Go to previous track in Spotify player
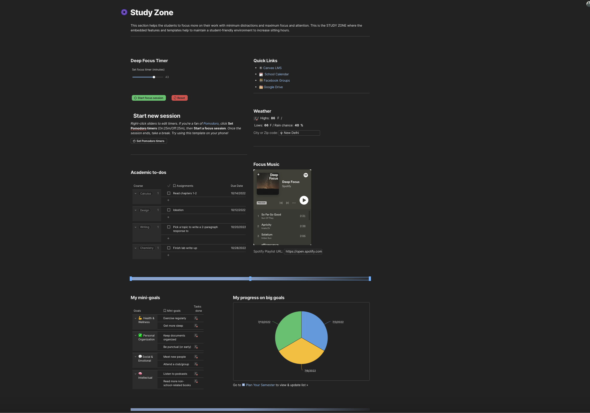Image resolution: width=590 pixels, height=413 pixels. pos(281,203)
